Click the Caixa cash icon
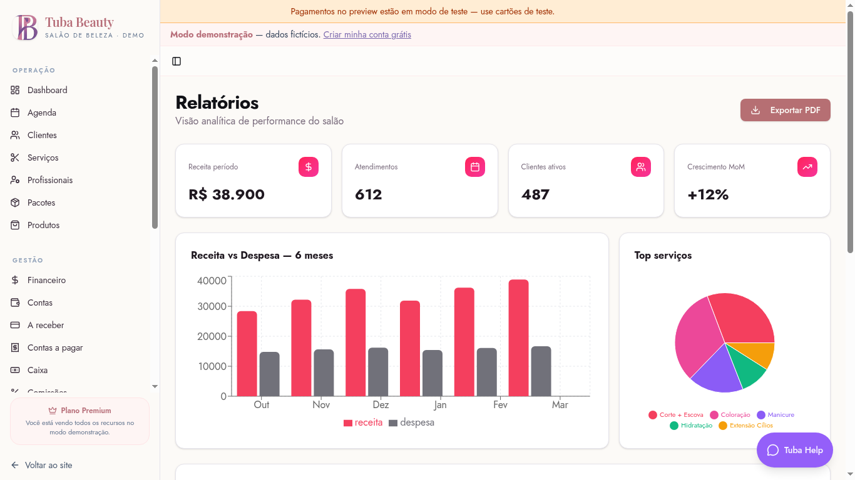 point(15,370)
